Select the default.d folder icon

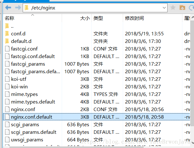pyautogui.click(x=7, y=41)
